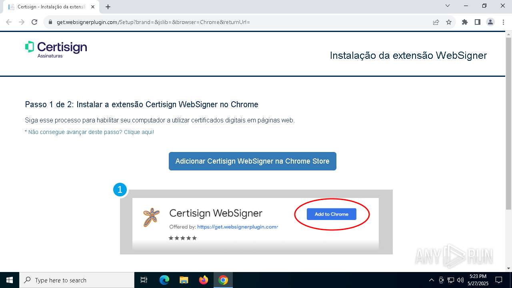Click the Chrome taskbar icon
This screenshot has width=512, height=288.
point(223,280)
